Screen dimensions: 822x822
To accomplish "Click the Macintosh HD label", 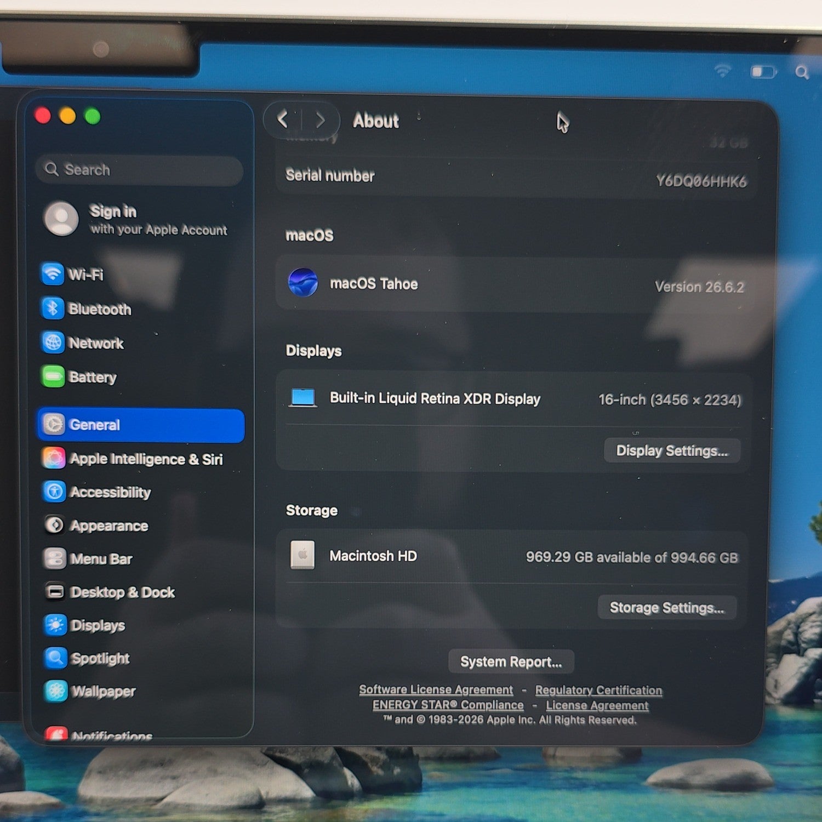I will pos(373,556).
